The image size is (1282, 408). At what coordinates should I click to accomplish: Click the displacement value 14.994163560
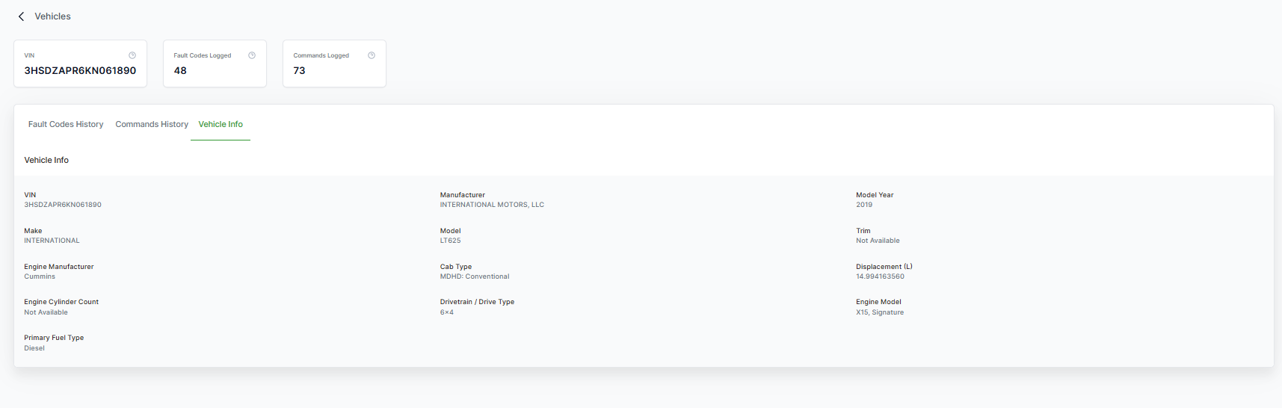coord(880,276)
